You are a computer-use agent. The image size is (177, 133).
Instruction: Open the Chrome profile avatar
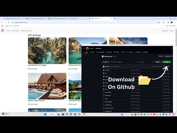(x=172, y=23)
